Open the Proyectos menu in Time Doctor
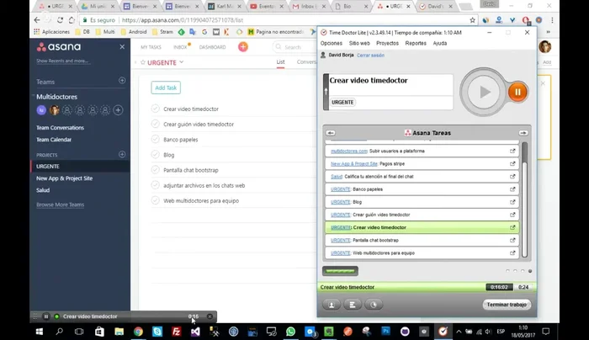Viewport: 589px width, 340px height. coord(387,43)
